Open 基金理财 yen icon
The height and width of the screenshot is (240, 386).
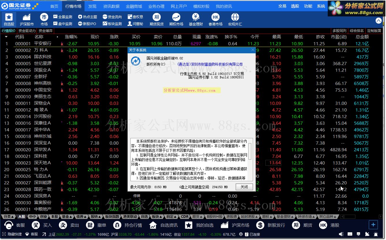196,17
